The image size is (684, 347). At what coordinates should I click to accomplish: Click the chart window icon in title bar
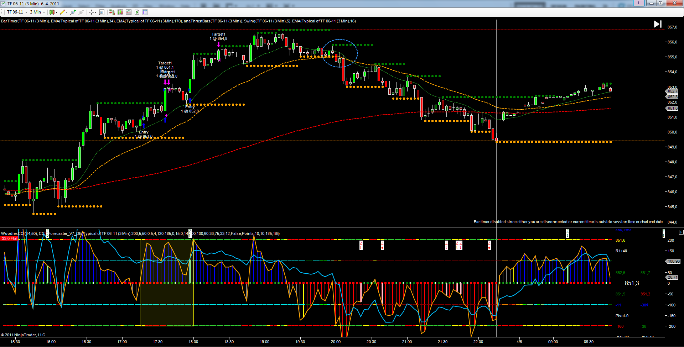[3, 4]
